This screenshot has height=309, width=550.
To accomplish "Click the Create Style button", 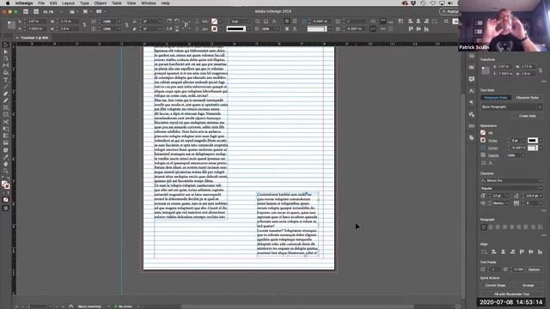I will point(527,116).
